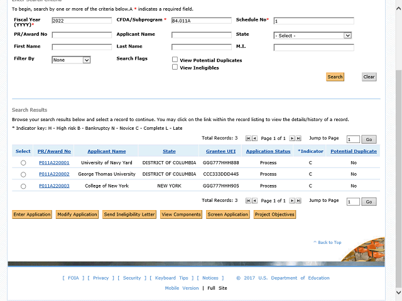Click NEW YORK state cell
Screen dimensions: 402x301
click(x=169, y=186)
